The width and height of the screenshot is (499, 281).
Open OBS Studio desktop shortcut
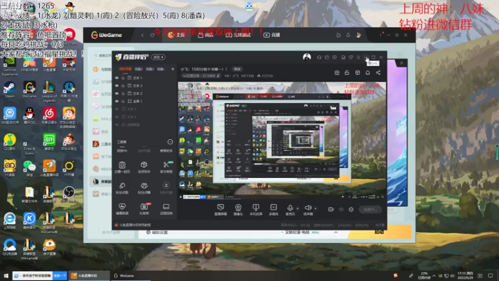(69, 194)
